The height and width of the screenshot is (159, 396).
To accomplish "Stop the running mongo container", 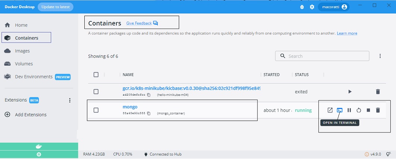I will [x=368, y=110].
